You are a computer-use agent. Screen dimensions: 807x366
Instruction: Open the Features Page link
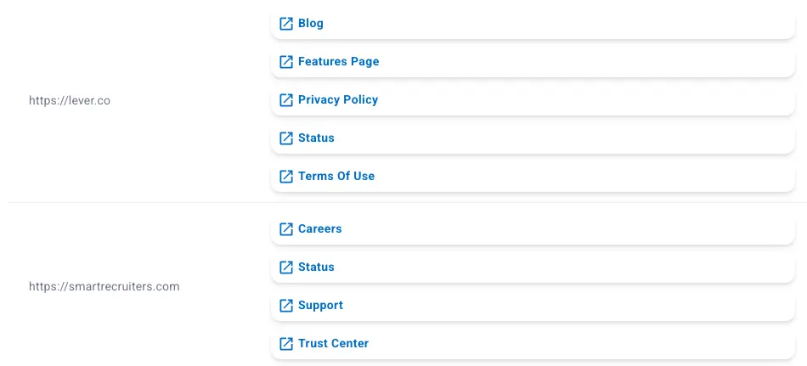338,62
